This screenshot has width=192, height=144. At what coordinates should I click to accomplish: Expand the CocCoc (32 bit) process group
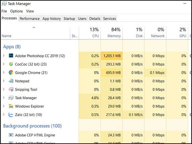[x=4, y=64]
